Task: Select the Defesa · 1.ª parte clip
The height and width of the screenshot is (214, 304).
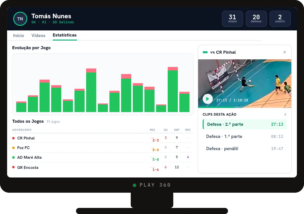Action: (x=245, y=136)
